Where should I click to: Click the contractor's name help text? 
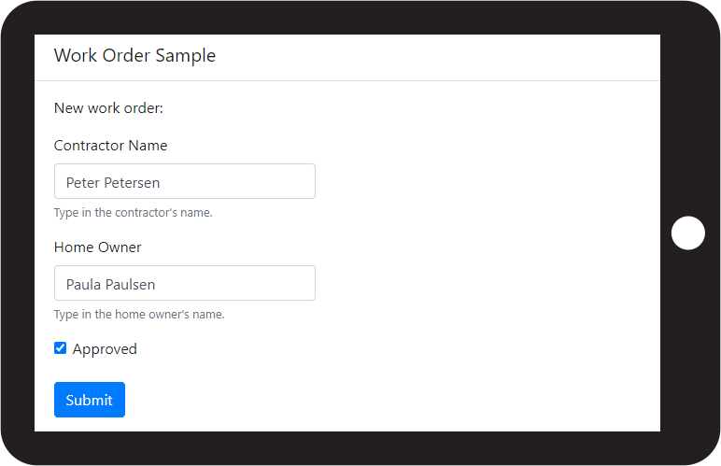tap(134, 213)
